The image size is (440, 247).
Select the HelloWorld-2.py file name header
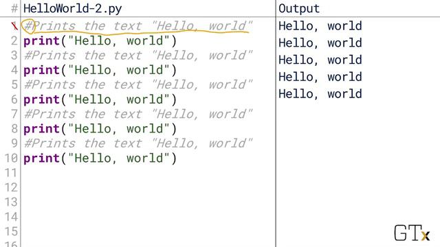point(72,9)
